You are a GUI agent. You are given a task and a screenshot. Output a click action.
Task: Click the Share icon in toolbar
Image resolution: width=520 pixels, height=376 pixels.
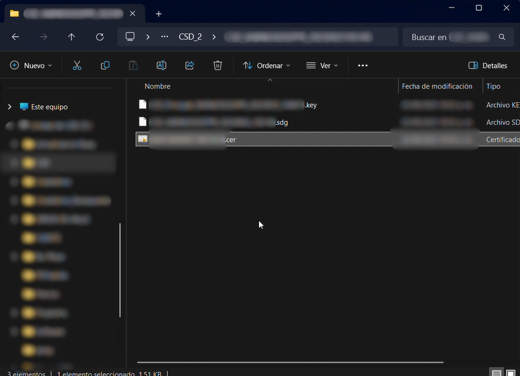pos(190,66)
